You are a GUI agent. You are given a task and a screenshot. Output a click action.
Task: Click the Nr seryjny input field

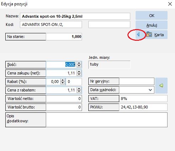pos(137,81)
